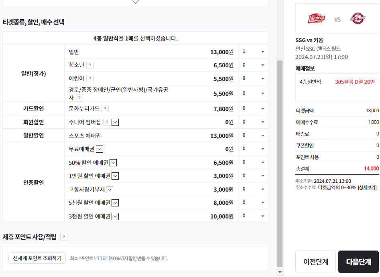Screen dimensions: 380x277
Task: Click the 이전단계 button
Action: coord(315,261)
